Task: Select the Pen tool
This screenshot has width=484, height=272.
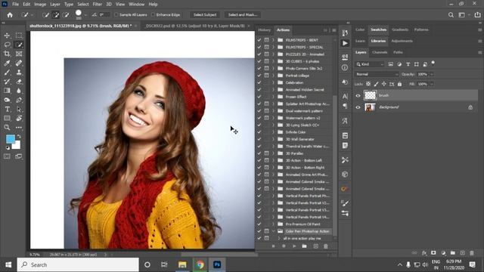Action: 19,100
